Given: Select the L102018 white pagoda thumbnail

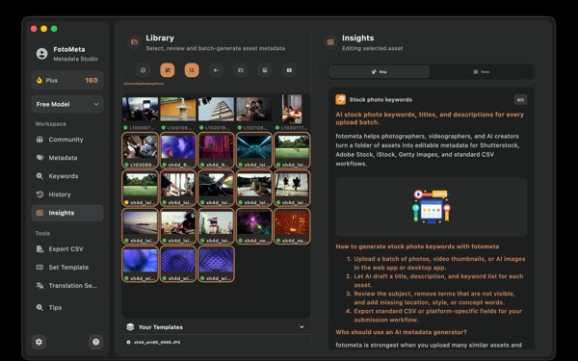Looking at the screenshot, I should (x=216, y=109).
